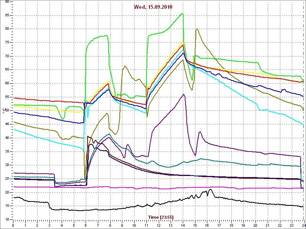Select the y-axis label "35"
This screenshot has height=229, width=306.
[x=7, y=152]
